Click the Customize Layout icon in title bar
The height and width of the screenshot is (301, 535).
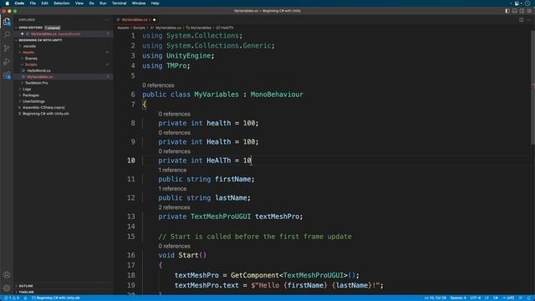click(529, 11)
